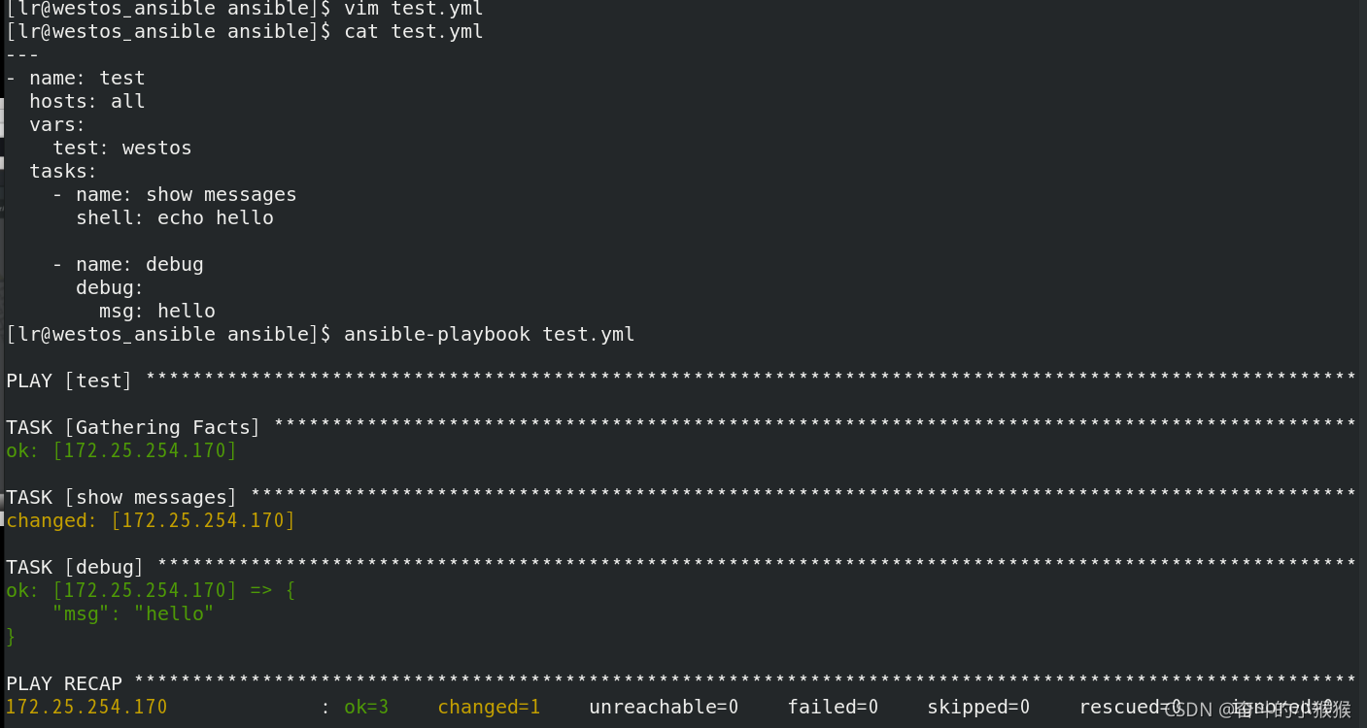Click the 'hosts: all' line

[x=87, y=101]
